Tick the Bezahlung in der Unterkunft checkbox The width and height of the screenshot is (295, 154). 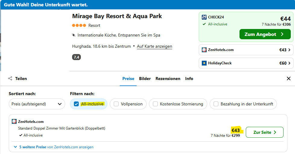point(216,104)
